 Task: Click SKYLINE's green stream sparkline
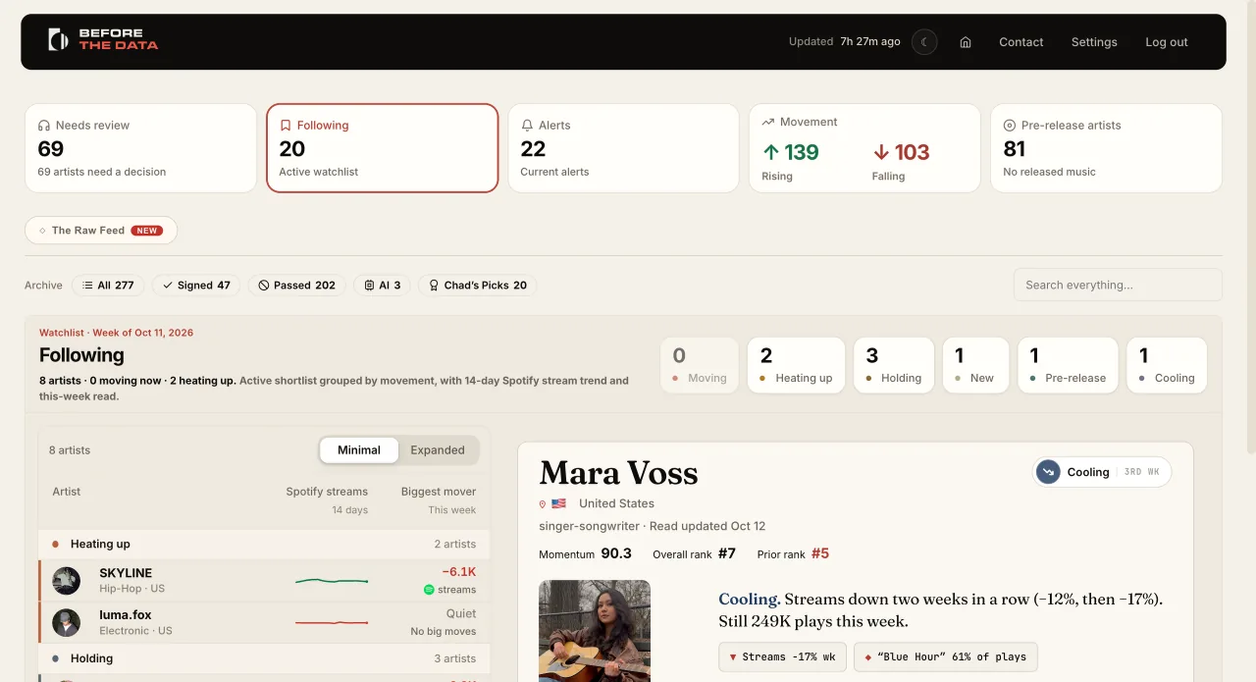332,581
